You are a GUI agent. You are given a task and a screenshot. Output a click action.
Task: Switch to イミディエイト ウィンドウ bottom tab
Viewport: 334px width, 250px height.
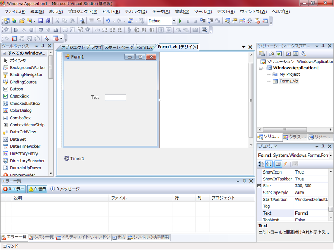tap(83, 237)
